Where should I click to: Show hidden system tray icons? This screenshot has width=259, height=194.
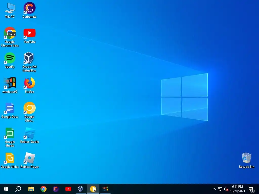coord(214,189)
